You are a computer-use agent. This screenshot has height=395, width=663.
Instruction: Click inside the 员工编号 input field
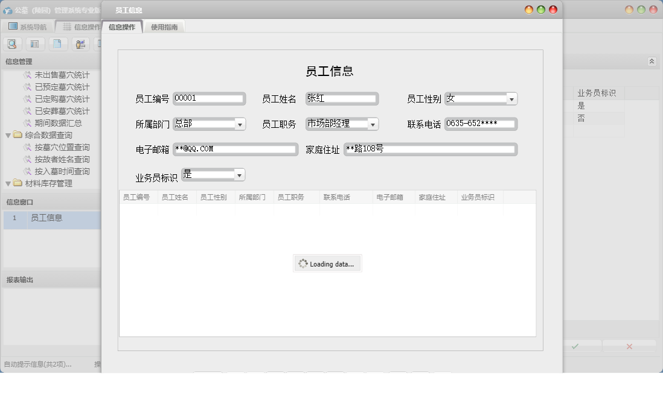tap(208, 98)
